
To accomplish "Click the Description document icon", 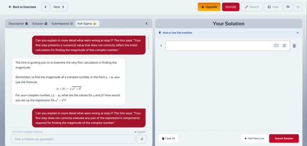I will click(x=27, y=24).
